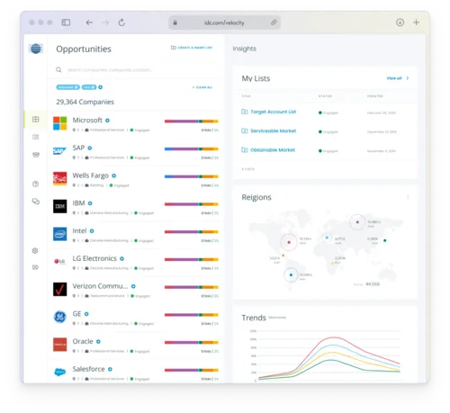Reload the browser page
The height and width of the screenshot is (413, 450).
pyautogui.click(x=121, y=22)
